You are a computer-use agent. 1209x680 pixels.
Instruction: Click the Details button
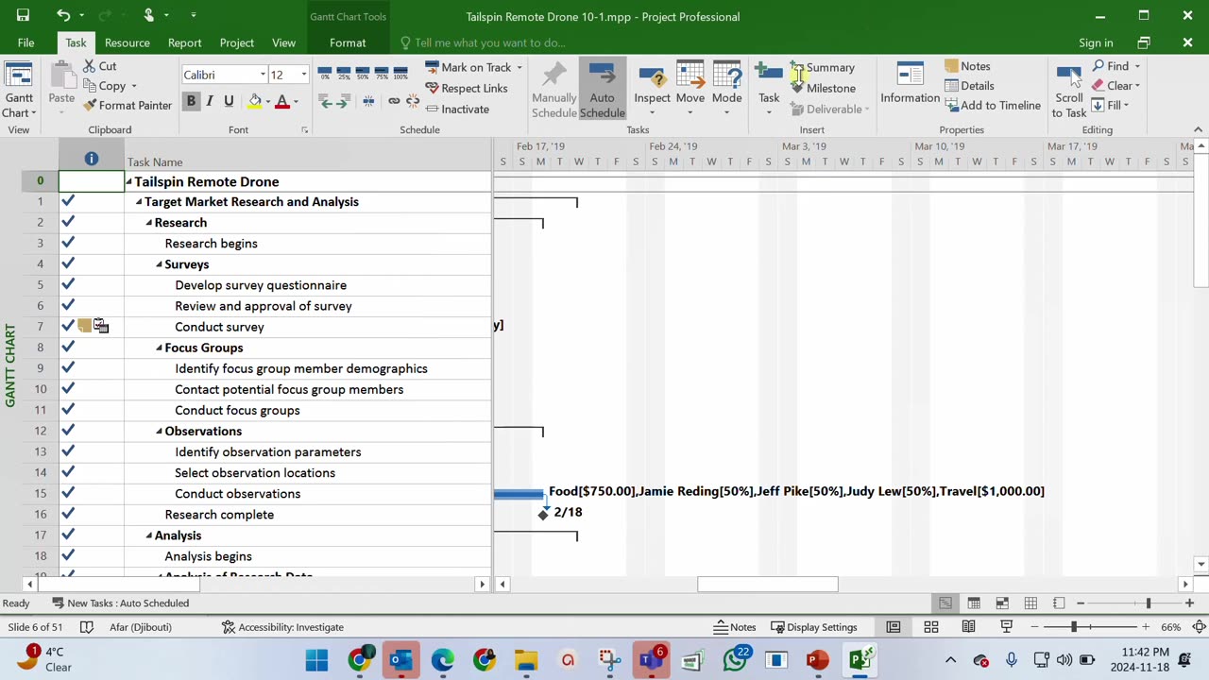point(969,86)
